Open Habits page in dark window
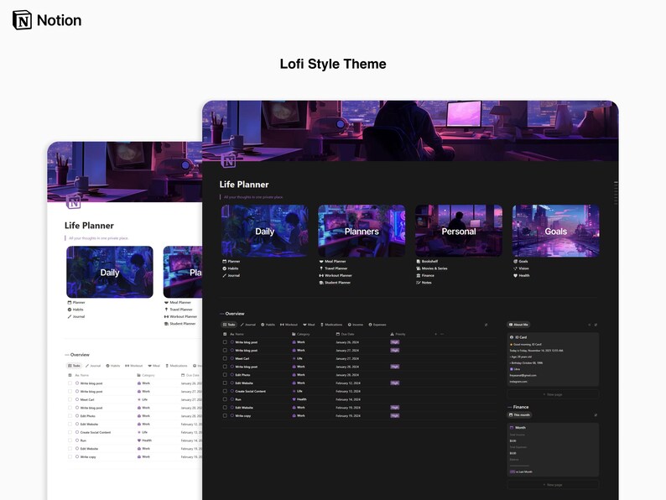666x500 pixels. 231,268
